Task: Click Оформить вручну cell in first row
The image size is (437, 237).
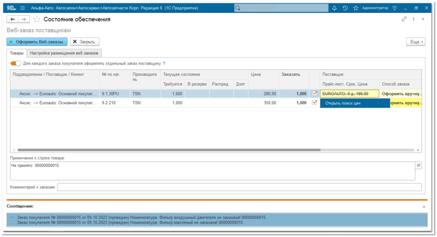Action: 401,94
